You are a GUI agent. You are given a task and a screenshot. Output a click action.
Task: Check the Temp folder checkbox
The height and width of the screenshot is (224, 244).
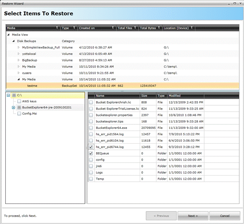point(91,179)
